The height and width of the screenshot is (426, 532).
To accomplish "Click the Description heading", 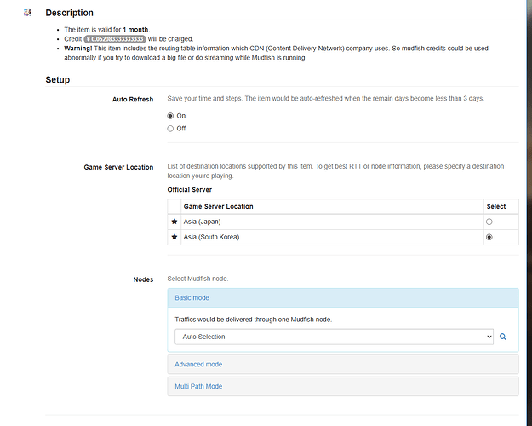I will (x=69, y=13).
